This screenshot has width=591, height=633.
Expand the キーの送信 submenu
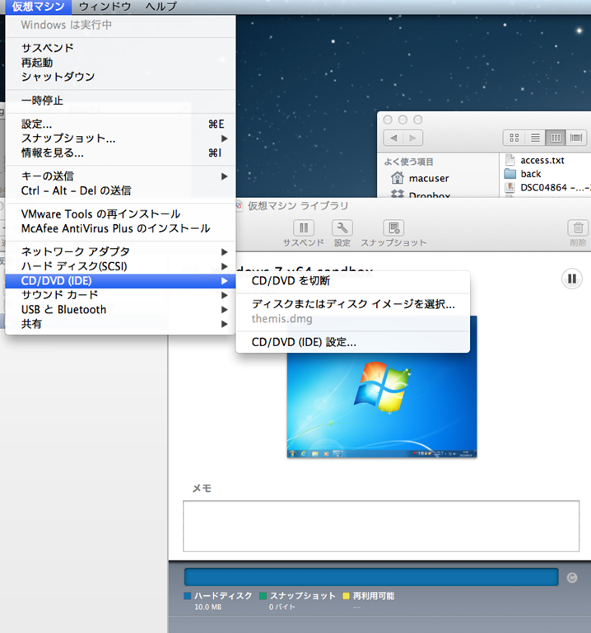120,176
